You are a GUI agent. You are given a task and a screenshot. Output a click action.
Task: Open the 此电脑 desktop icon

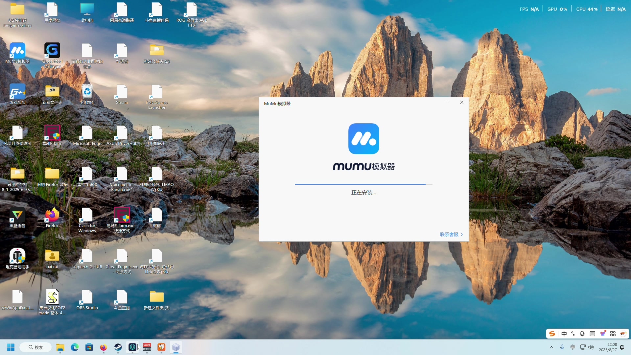tap(87, 13)
